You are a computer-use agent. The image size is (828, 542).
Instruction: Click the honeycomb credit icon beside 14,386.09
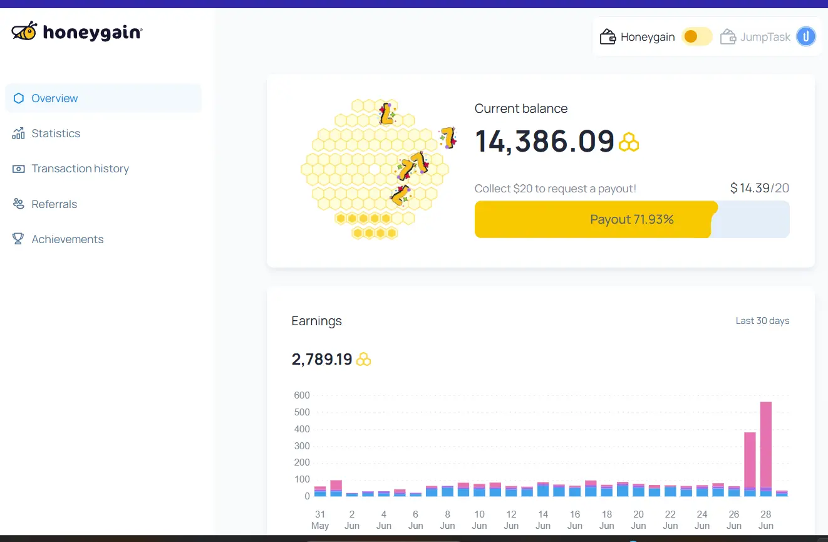pos(629,142)
